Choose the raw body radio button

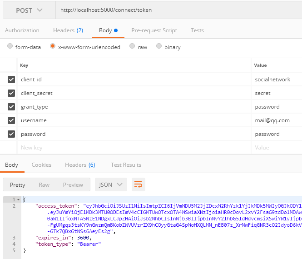pos(132,46)
